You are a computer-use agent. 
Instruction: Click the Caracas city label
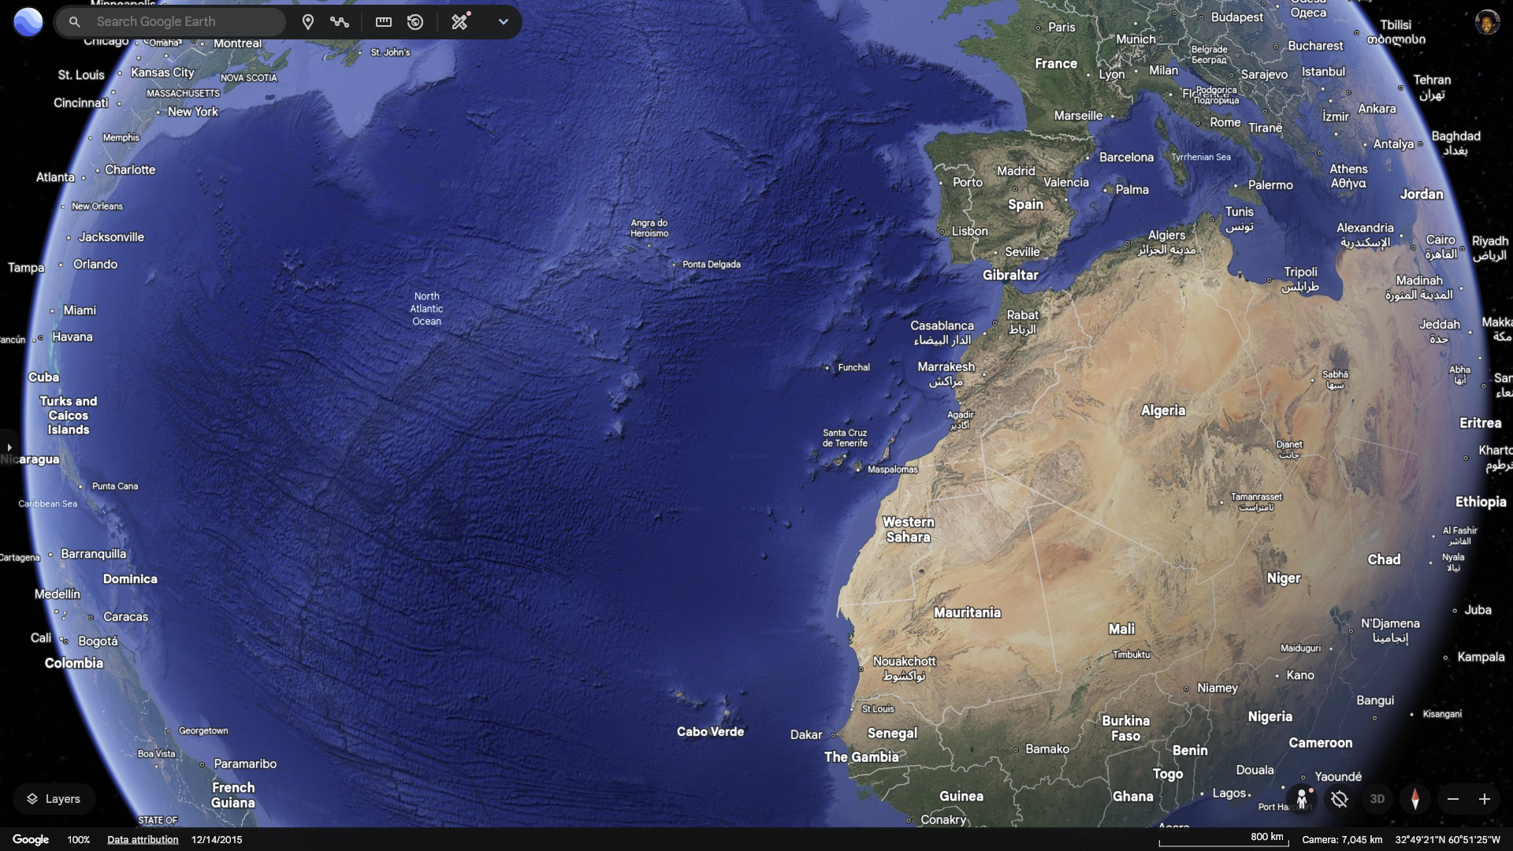(x=125, y=617)
